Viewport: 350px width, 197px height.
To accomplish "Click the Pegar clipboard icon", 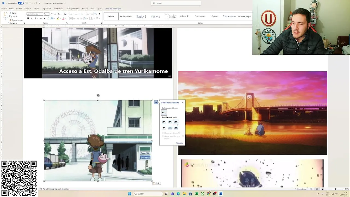I will (5, 14).
